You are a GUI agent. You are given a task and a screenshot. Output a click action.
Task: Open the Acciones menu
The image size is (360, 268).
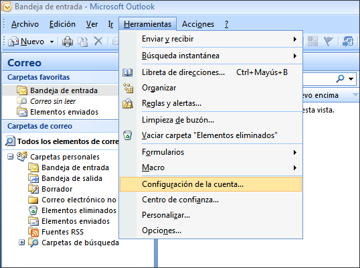(198, 24)
